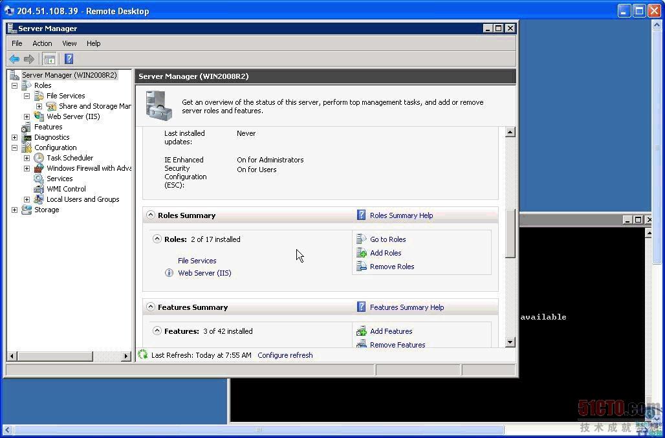665x438 pixels.
Task: Collapse the Roles: 2 of 17 installed subsection
Action: click(157, 239)
